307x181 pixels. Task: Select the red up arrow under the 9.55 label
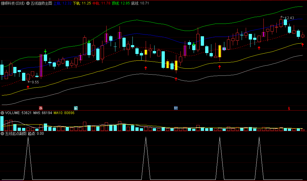[28, 87]
